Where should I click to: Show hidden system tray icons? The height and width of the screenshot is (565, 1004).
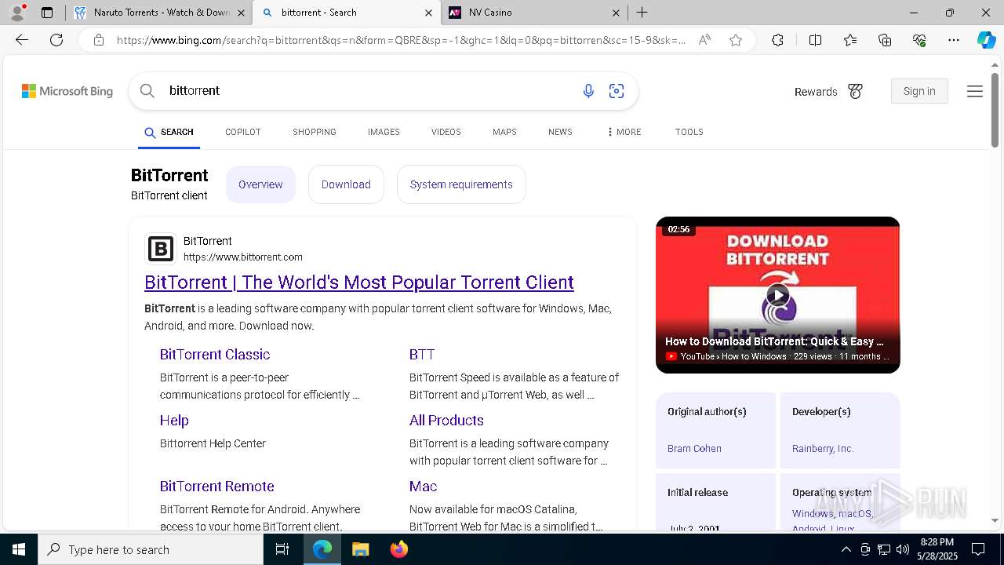[846, 549]
